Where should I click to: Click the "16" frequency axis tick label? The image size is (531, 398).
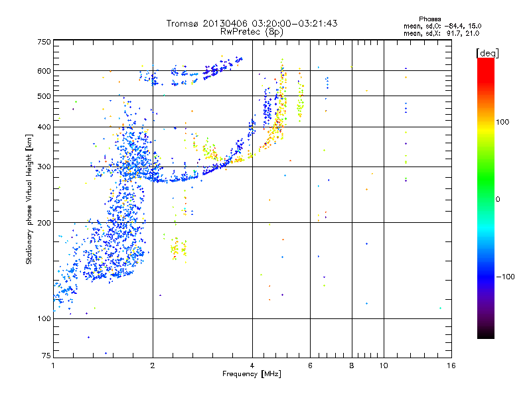click(451, 365)
